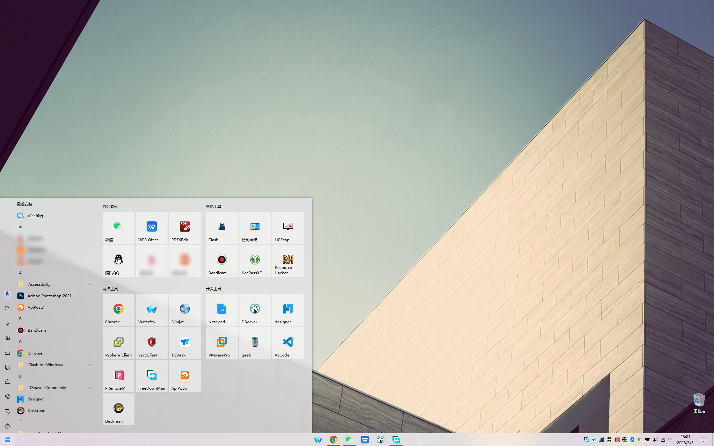Switch to WPS Office on the taskbar
Screen dimensions: 714x446
pos(365,440)
